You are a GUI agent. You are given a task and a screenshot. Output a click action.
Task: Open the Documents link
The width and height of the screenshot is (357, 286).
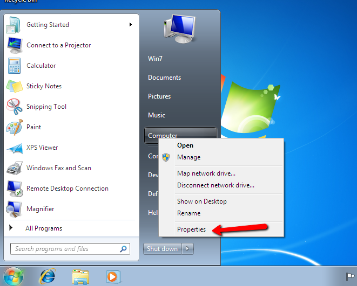click(x=164, y=78)
